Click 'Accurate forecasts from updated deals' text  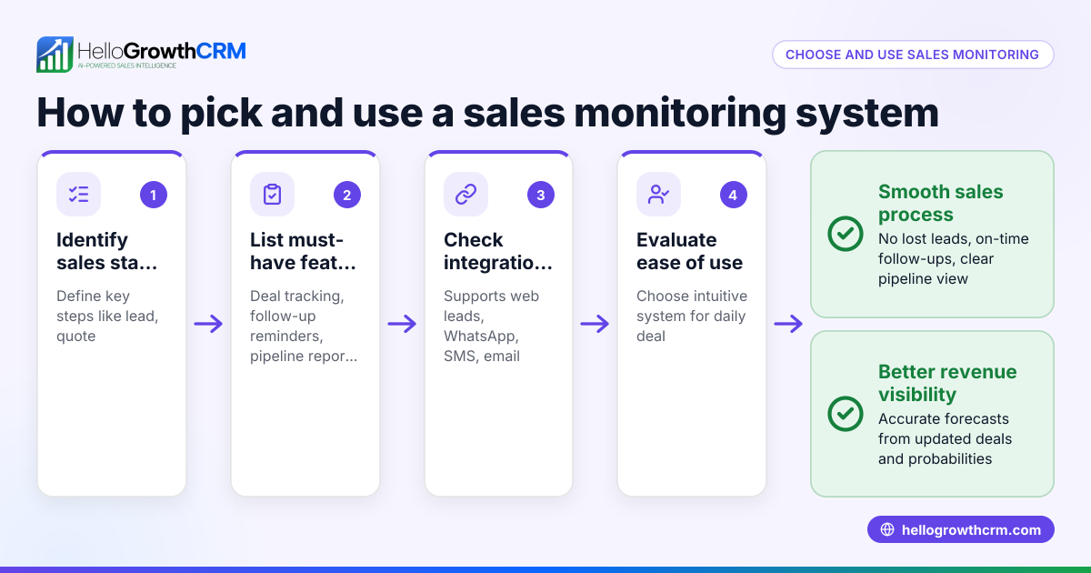[946, 438]
